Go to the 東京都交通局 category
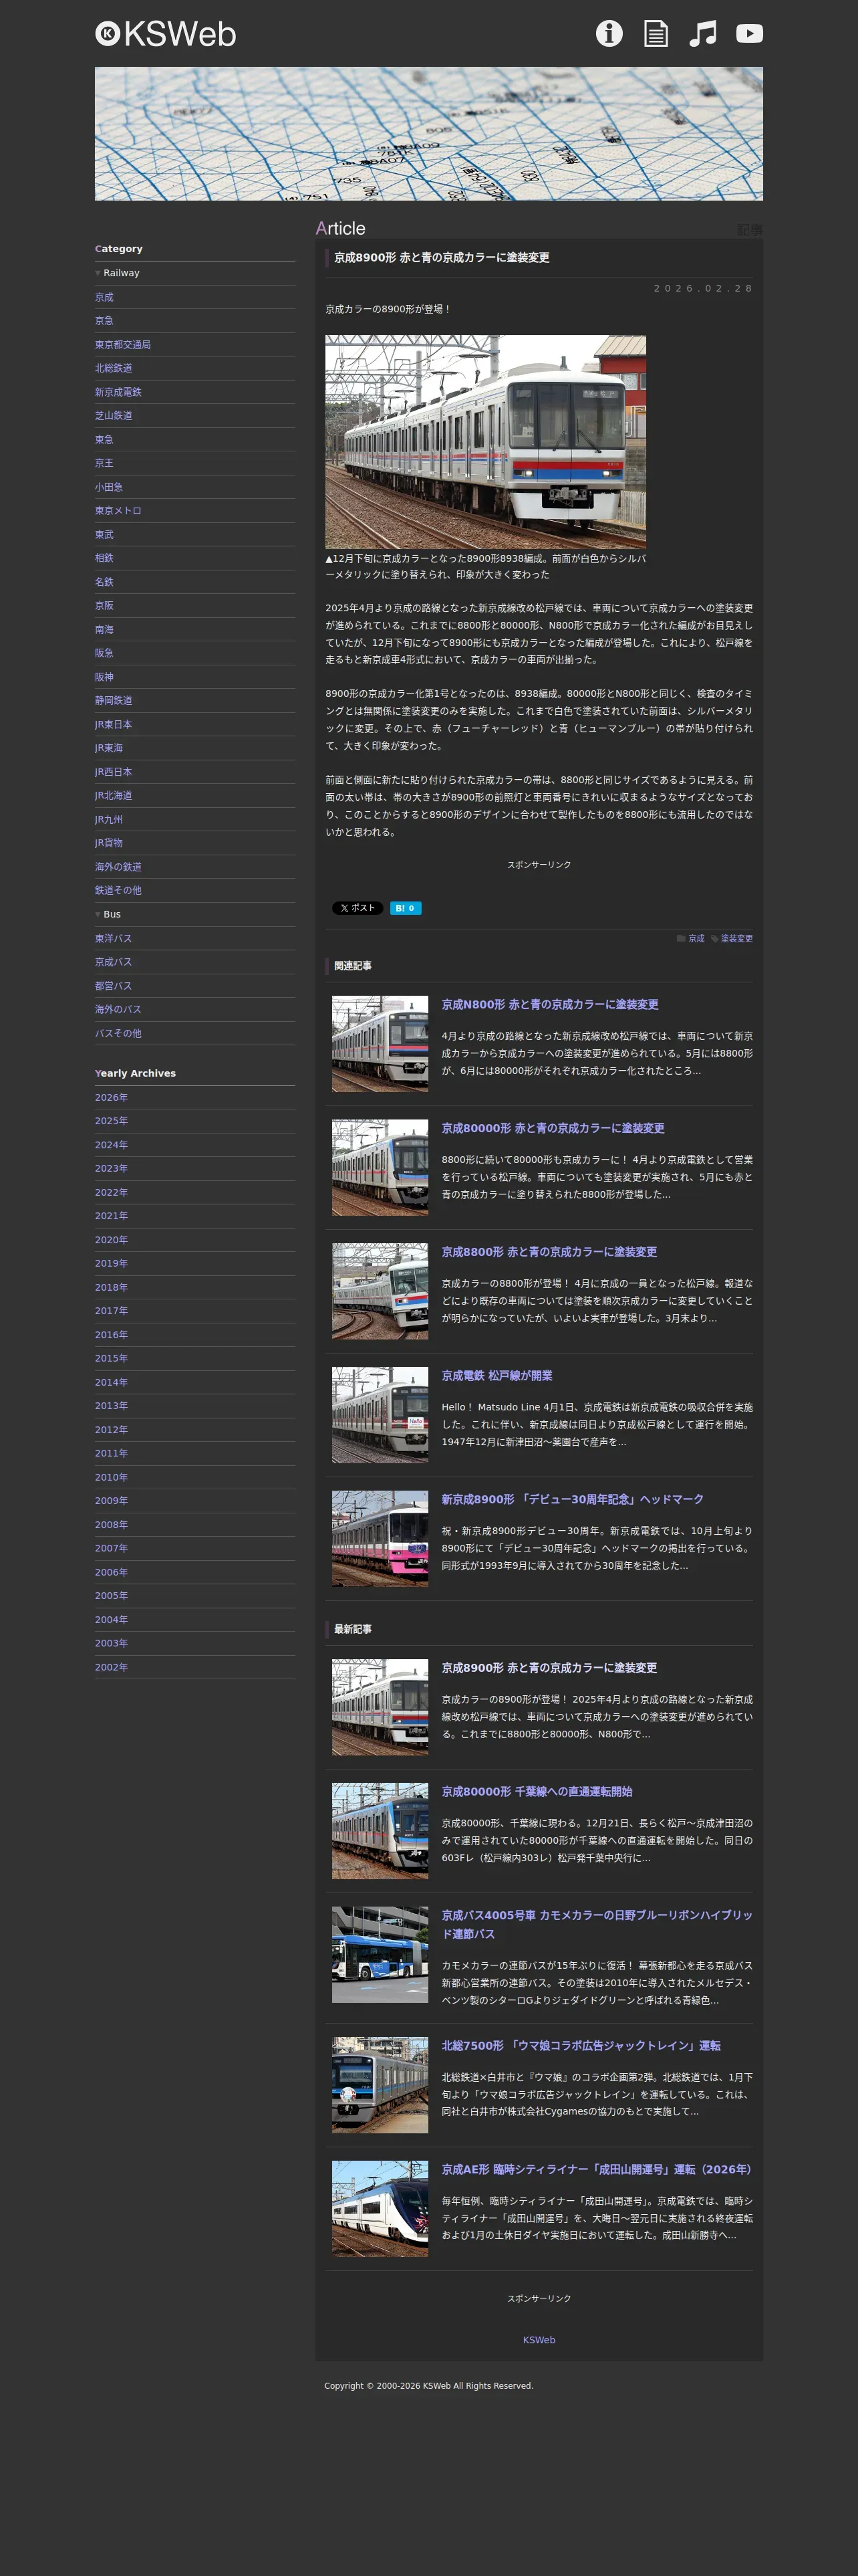The width and height of the screenshot is (858, 2576). 123,345
